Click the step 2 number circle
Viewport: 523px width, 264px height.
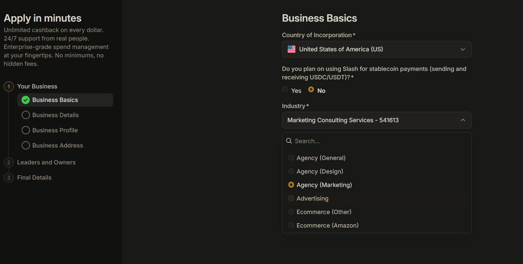(x=9, y=162)
